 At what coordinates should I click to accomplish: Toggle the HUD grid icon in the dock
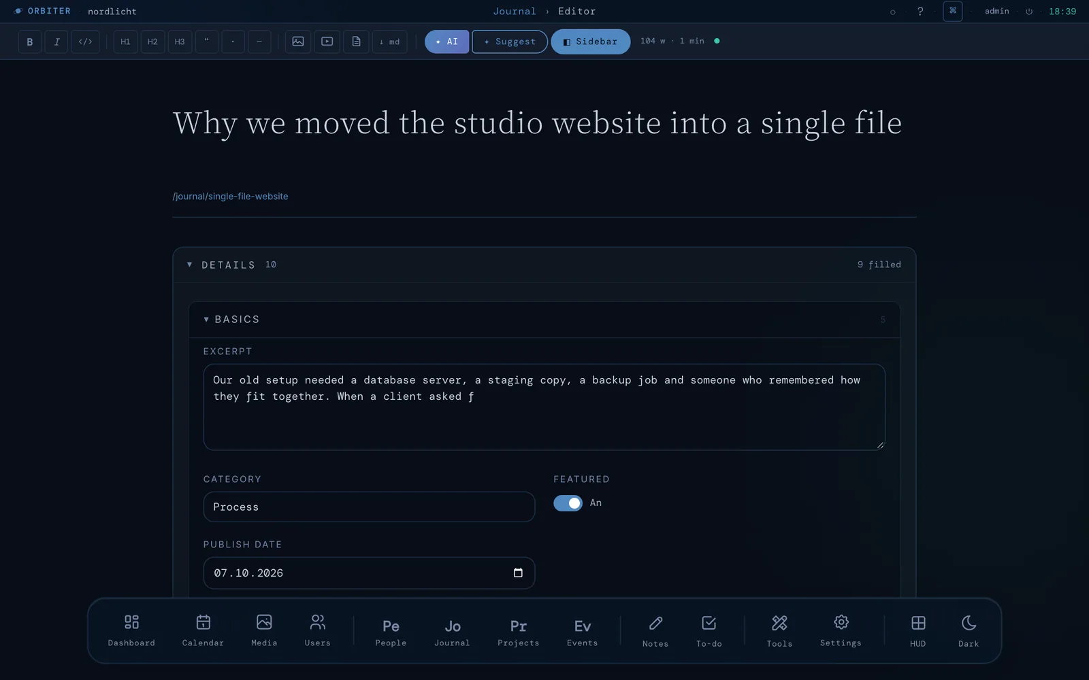tap(917, 631)
